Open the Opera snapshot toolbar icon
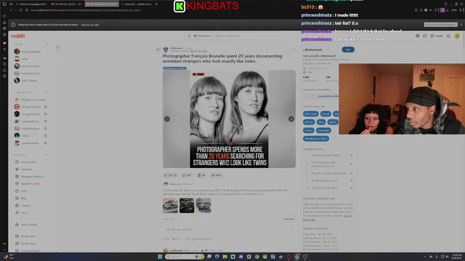The height and width of the screenshot is (261, 465). pyautogui.click(x=421, y=10)
